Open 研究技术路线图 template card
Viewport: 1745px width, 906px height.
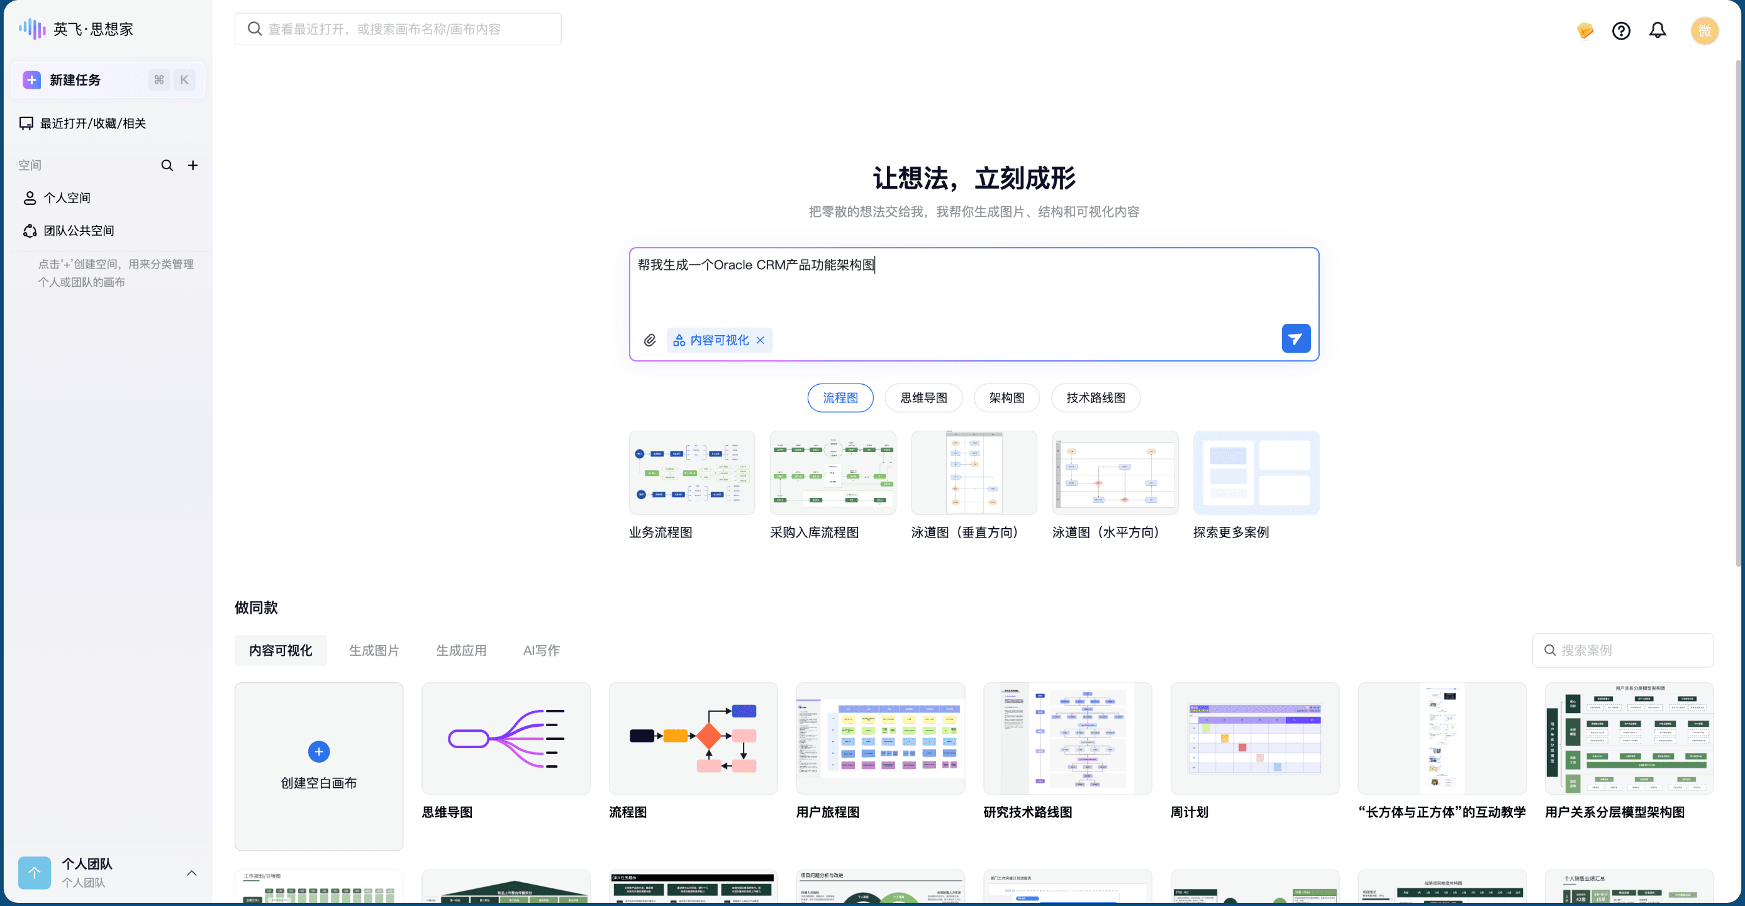pos(1067,738)
